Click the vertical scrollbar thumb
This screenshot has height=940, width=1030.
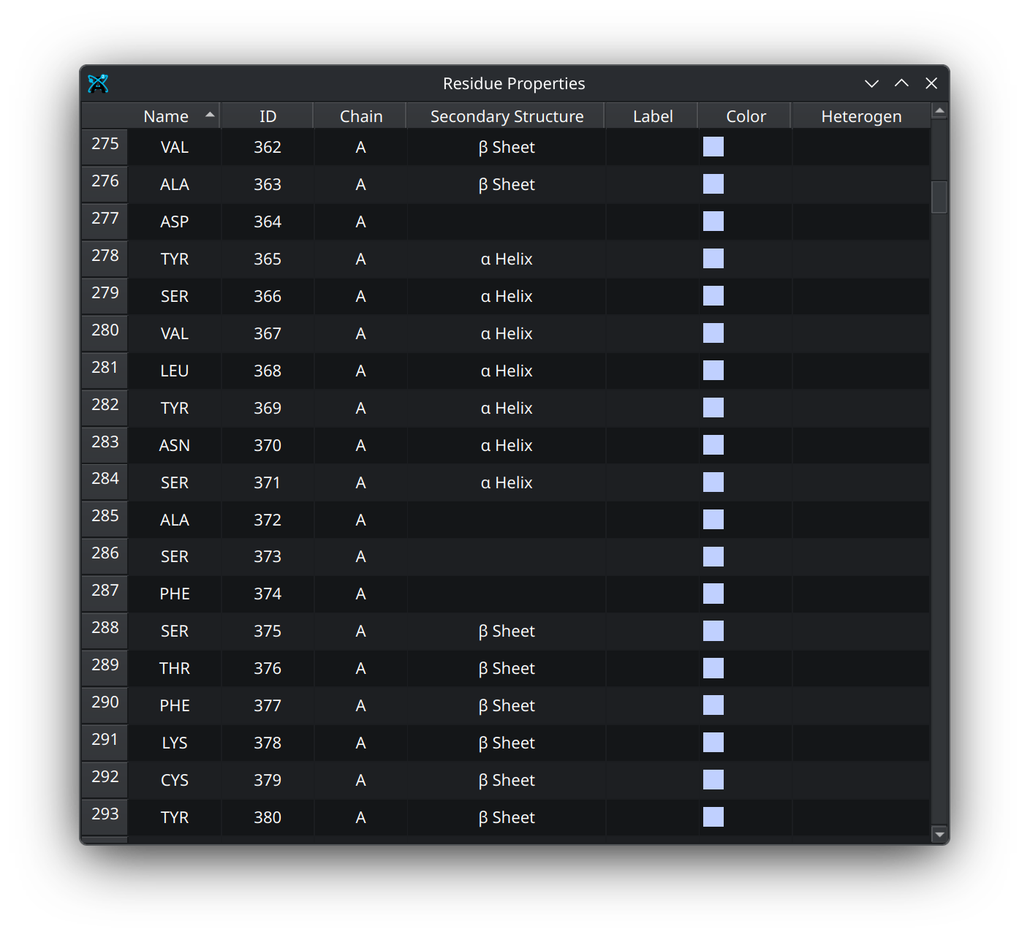click(x=940, y=197)
